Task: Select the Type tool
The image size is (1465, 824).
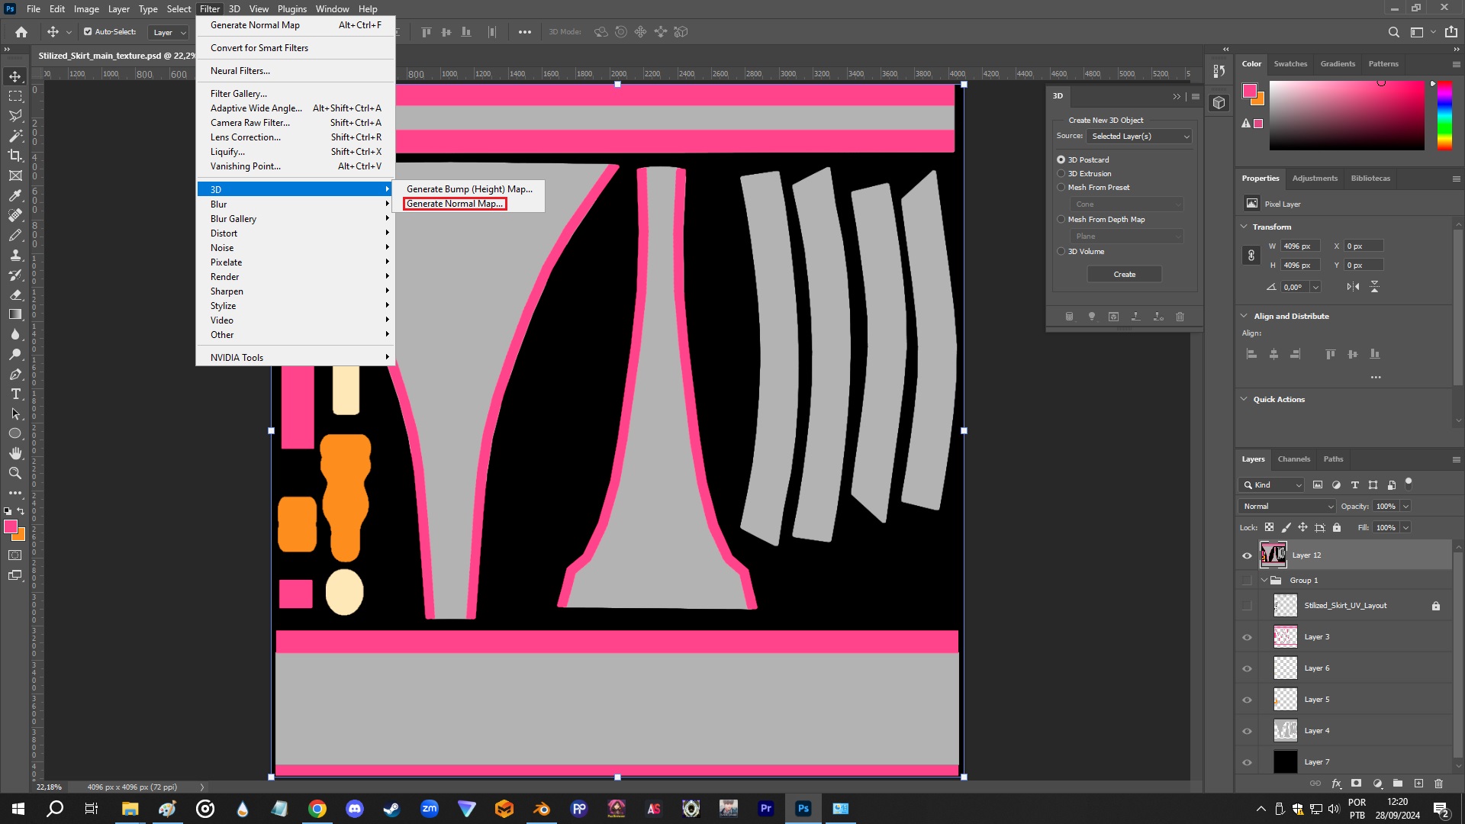Action: tap(14, 394)
